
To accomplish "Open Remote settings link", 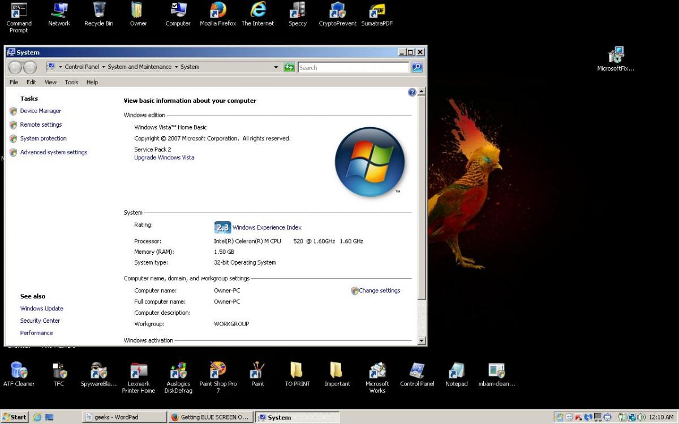I will pos(41,124).
